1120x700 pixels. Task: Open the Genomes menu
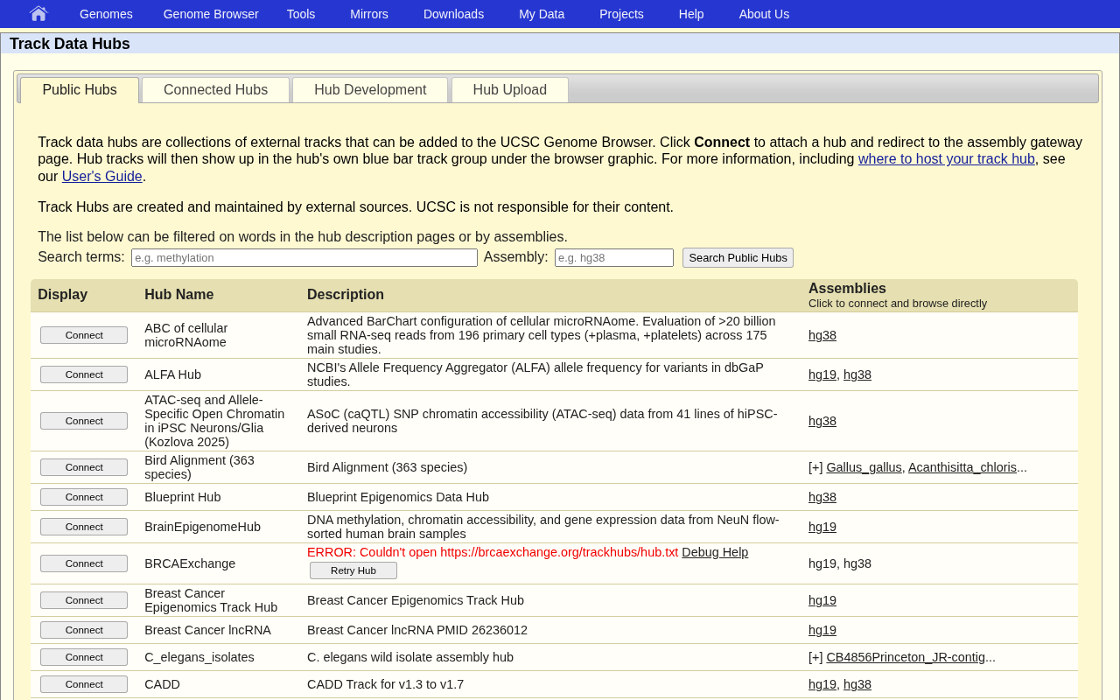(x=106, y=14)
